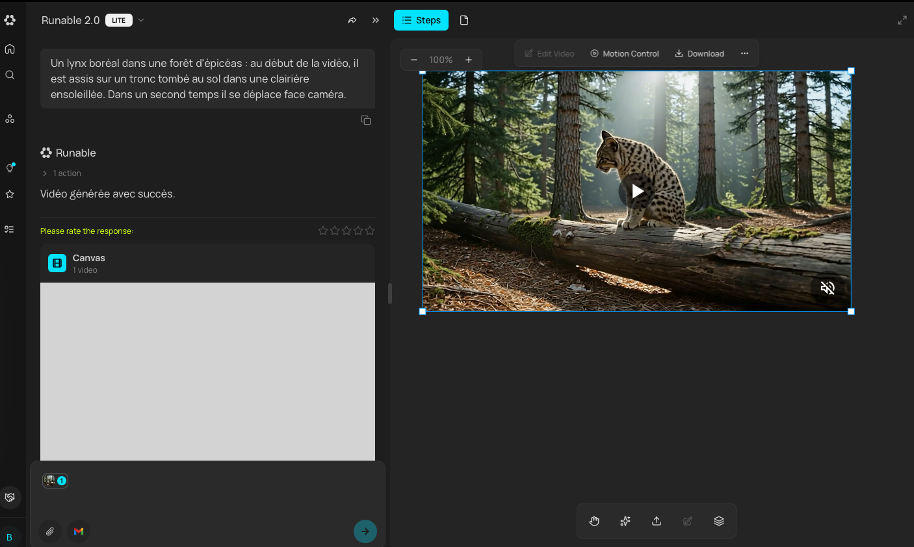This screenshot has height=547, width=914.
Task: Expand the "1 action" details
Action: (62, 173)
